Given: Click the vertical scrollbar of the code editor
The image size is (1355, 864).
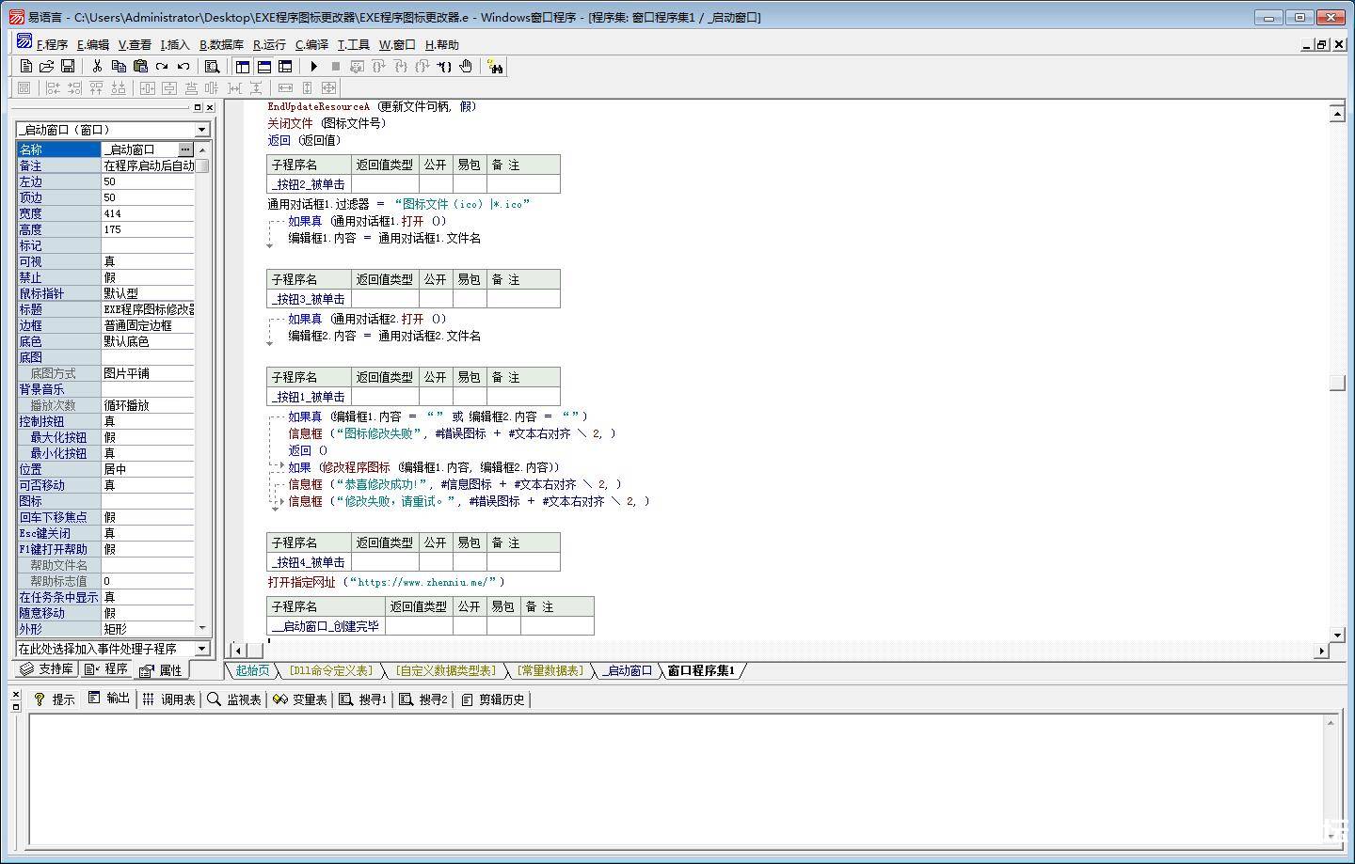Looking at the screenshot, I should [x=1338, y=376].
